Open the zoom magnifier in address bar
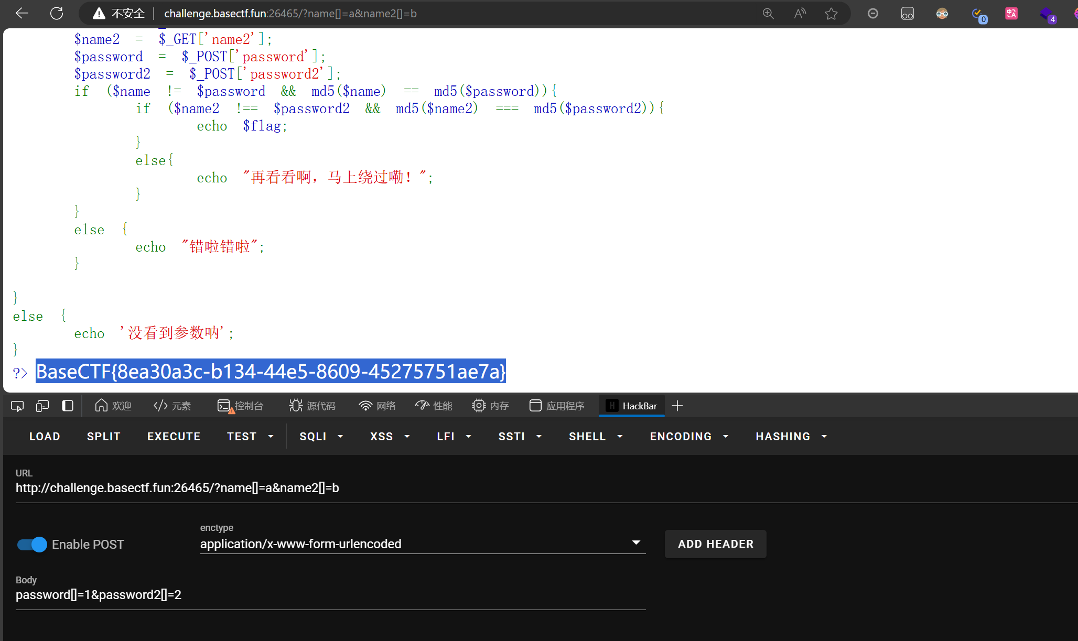This screenshot has width=1078, height=641. 768,14
